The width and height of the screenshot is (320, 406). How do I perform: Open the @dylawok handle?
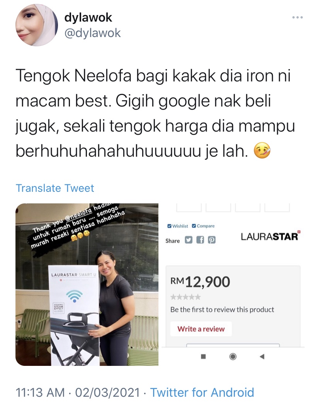click(92, 33)
